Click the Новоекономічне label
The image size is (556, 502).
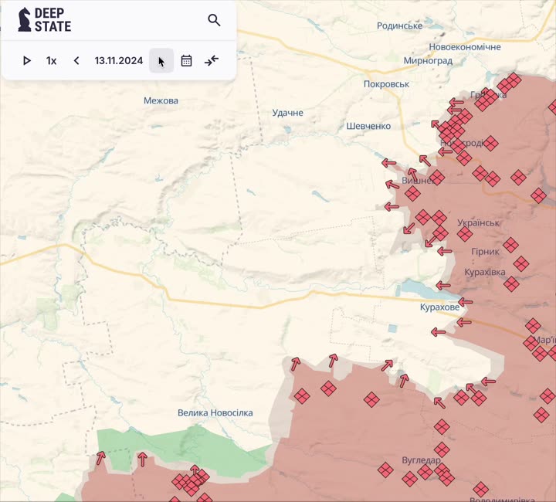[465, 47]
